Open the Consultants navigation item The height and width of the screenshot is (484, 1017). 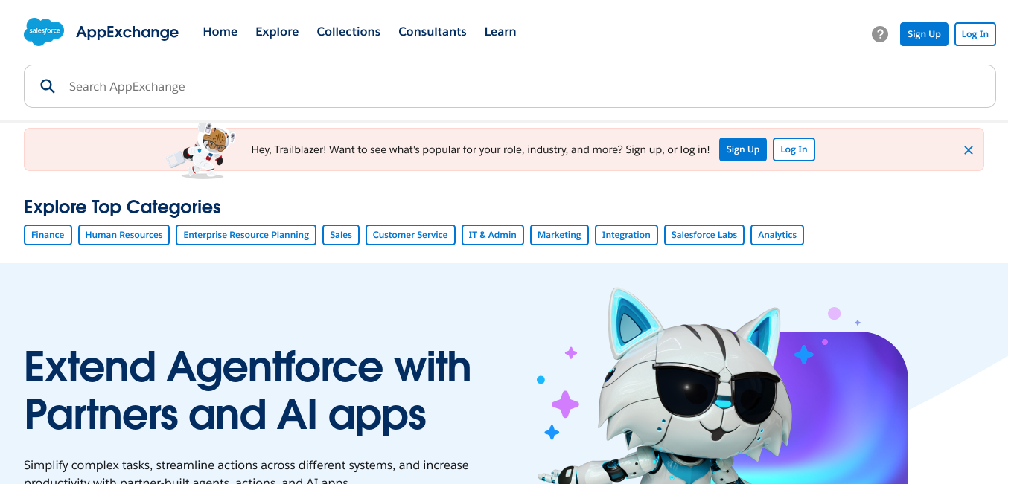(432, 32)
